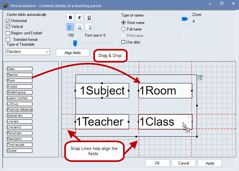Set centered text alignment
This screenshot has width=239, height=171.
pyautogui.click(x=79, y=27)
